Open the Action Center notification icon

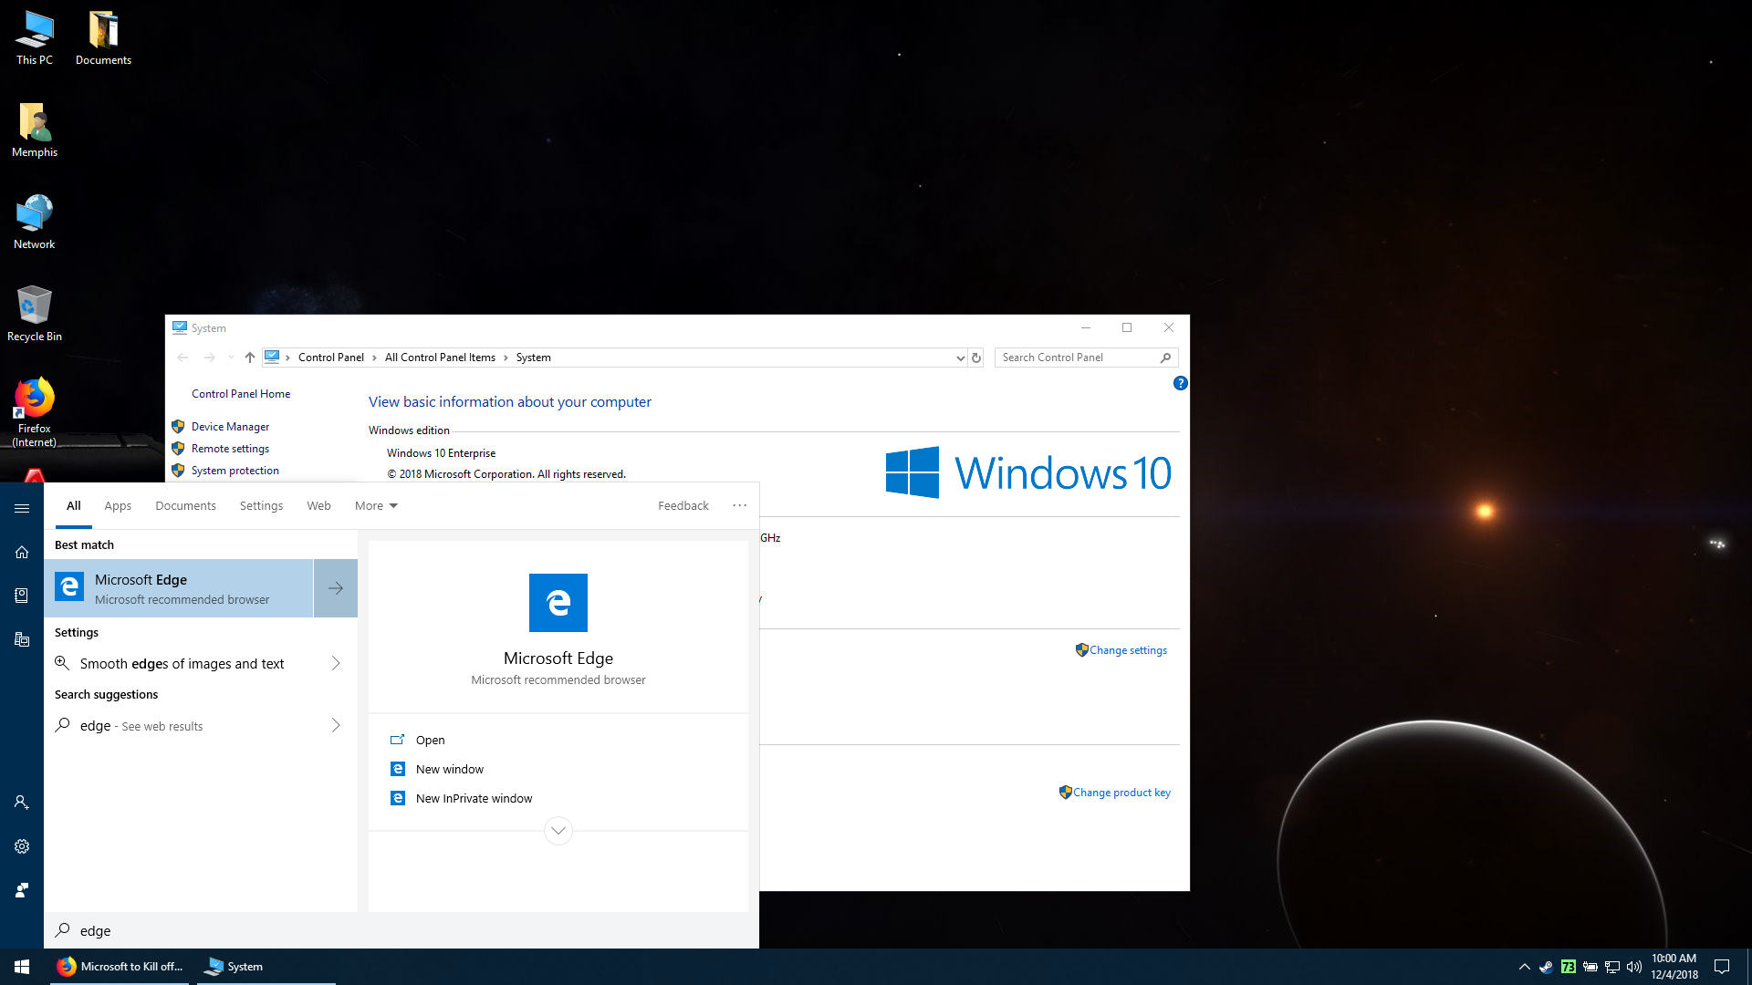pyautogui.click(x=1722, y=967)
